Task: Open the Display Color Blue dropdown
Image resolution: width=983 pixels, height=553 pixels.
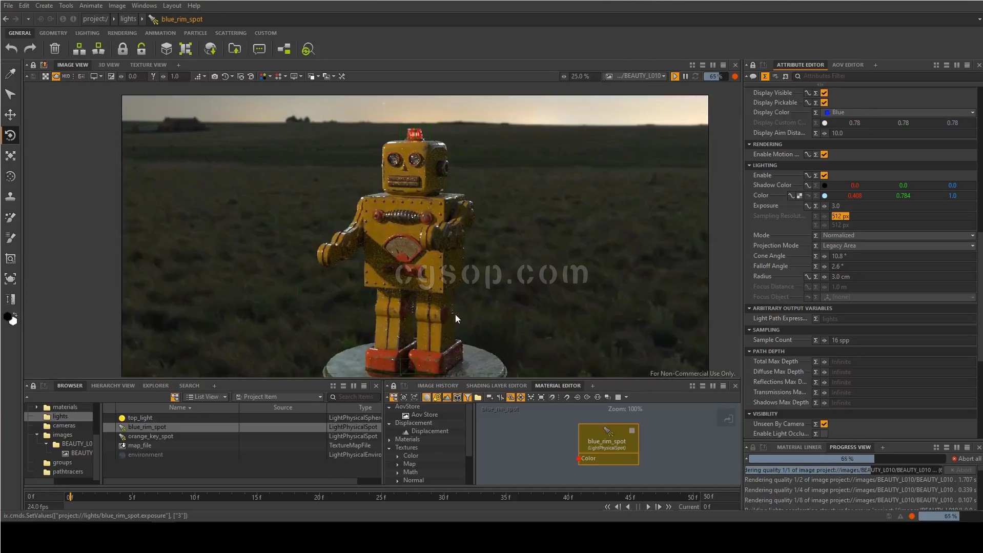Action: point(897,112)
